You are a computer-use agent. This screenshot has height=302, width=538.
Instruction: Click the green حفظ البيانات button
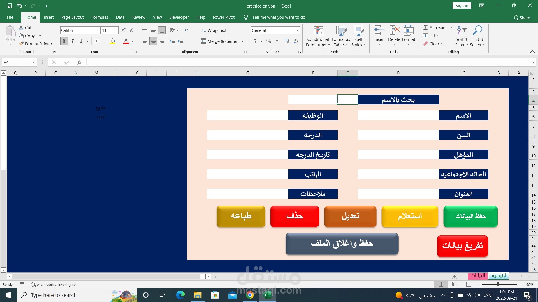click(x=470, y=216)
